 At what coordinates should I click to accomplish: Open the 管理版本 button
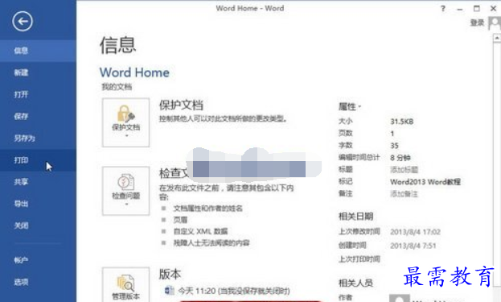click(126, 285)
